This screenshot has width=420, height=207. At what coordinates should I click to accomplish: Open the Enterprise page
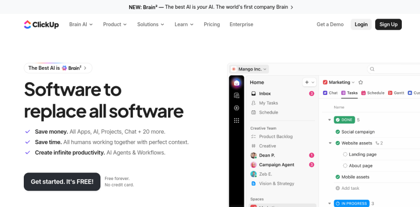241,25
